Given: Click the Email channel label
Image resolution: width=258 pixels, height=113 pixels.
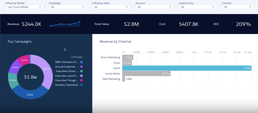Looking at the screenshot, I should pyautogui.click(x=117, y=63).
